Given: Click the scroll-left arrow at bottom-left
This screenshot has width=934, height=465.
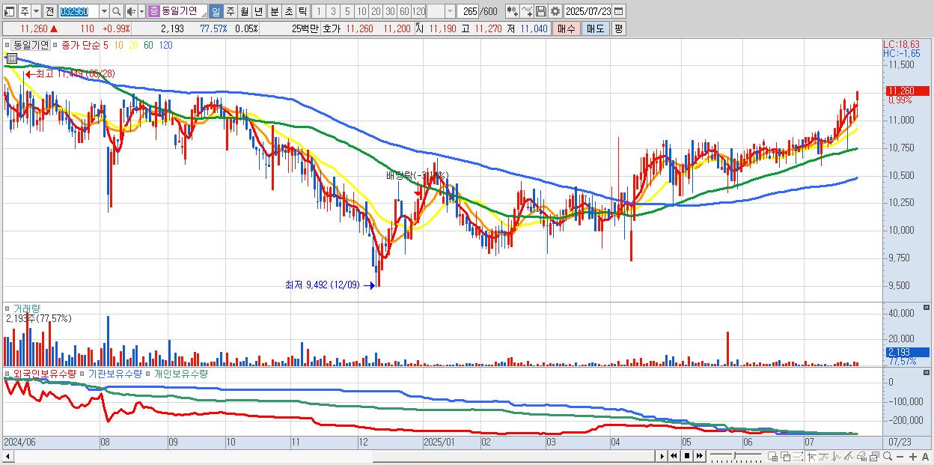Looking at the screenshot, I should [8, 456].
